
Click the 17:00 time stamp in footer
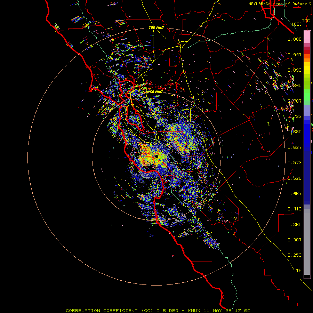(242, 311)
